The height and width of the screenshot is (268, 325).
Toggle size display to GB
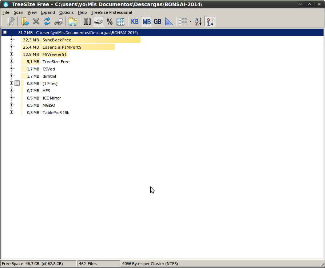[x=157, y=22]
